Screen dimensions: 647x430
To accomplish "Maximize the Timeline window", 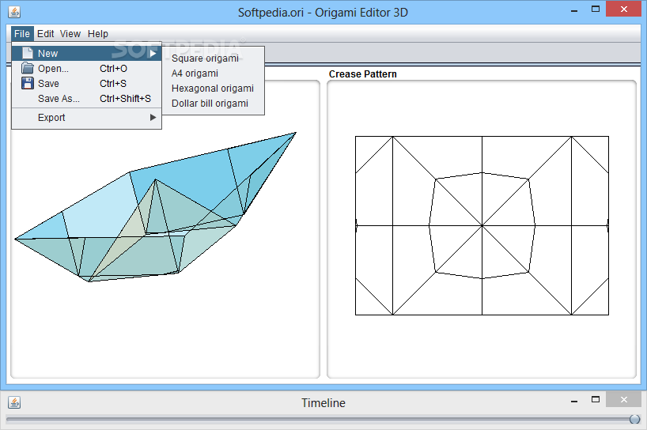I will click(x=596, y=399).
